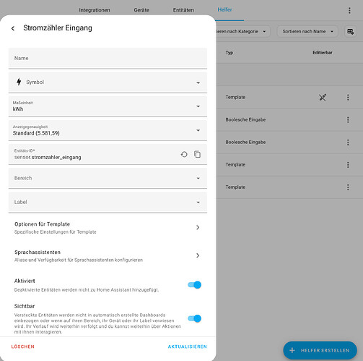The width and height of the screenshot is (363, 361).
Task: Open the top-right overflow menu
Action: pyautogui.click(x=349, y=10)
